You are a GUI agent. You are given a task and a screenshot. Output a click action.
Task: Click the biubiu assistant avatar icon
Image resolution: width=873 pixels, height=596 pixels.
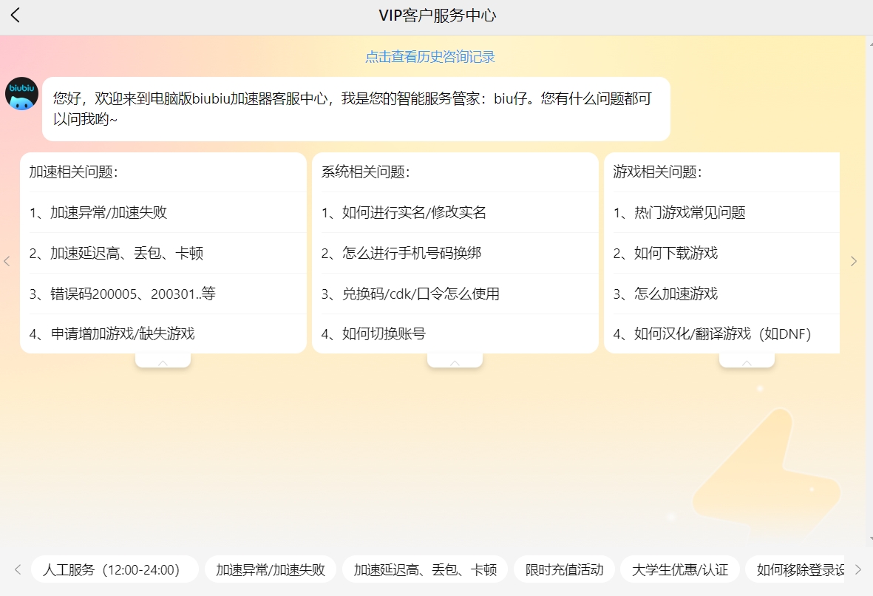coord(21,94)
